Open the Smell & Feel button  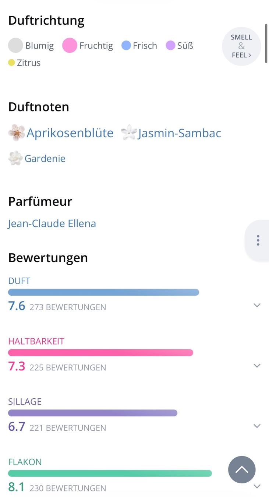[241, 46]
